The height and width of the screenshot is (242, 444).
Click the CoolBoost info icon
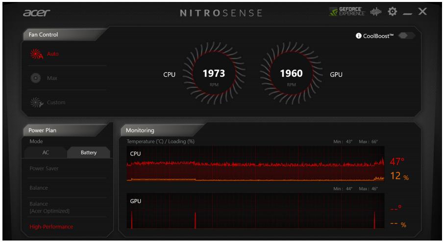(x=359, y=36)
